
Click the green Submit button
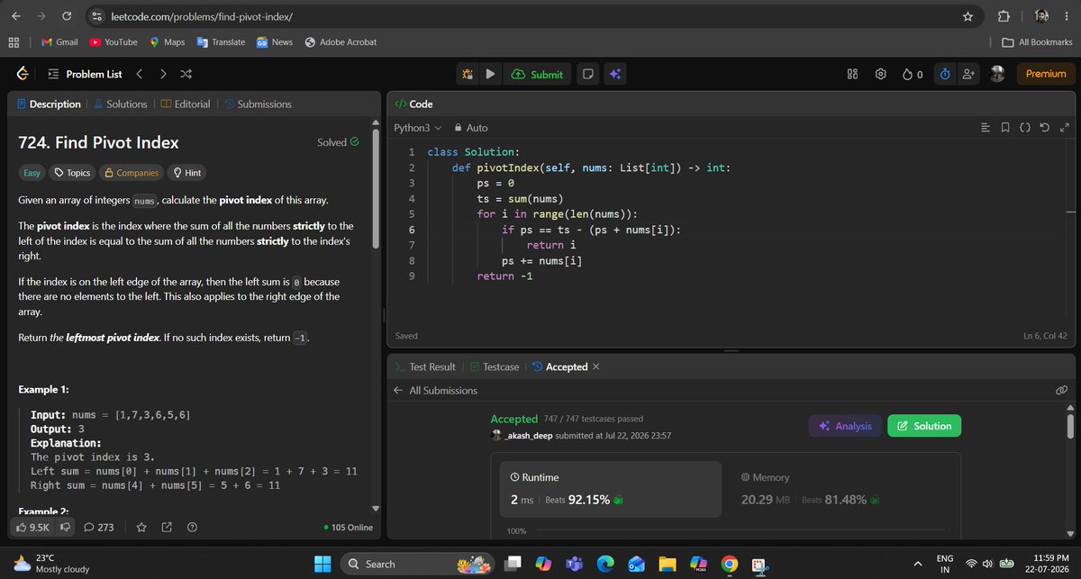point(537,75)
